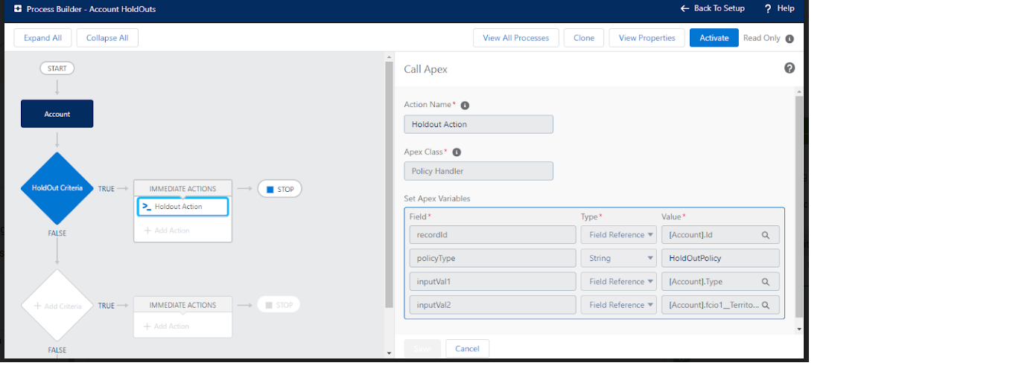Click the START node
Viewport: 1013px width, 386px height.
pos(57,68)
